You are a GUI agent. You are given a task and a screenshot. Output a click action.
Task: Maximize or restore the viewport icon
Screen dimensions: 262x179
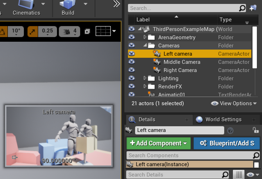click(x=88, y=31)
